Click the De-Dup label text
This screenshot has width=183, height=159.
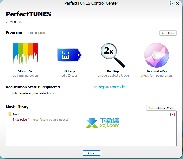tap(113, 71)
